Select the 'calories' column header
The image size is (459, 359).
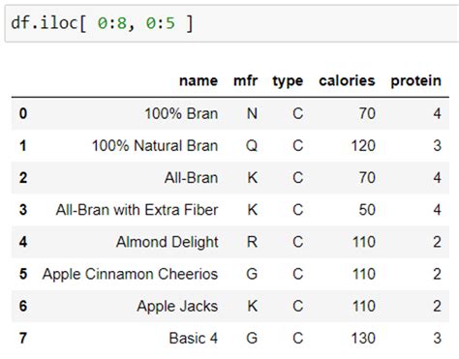pos(347,81)
